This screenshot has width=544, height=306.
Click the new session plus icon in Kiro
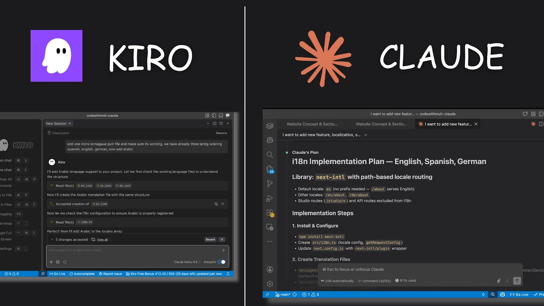(x=208, y=123)
